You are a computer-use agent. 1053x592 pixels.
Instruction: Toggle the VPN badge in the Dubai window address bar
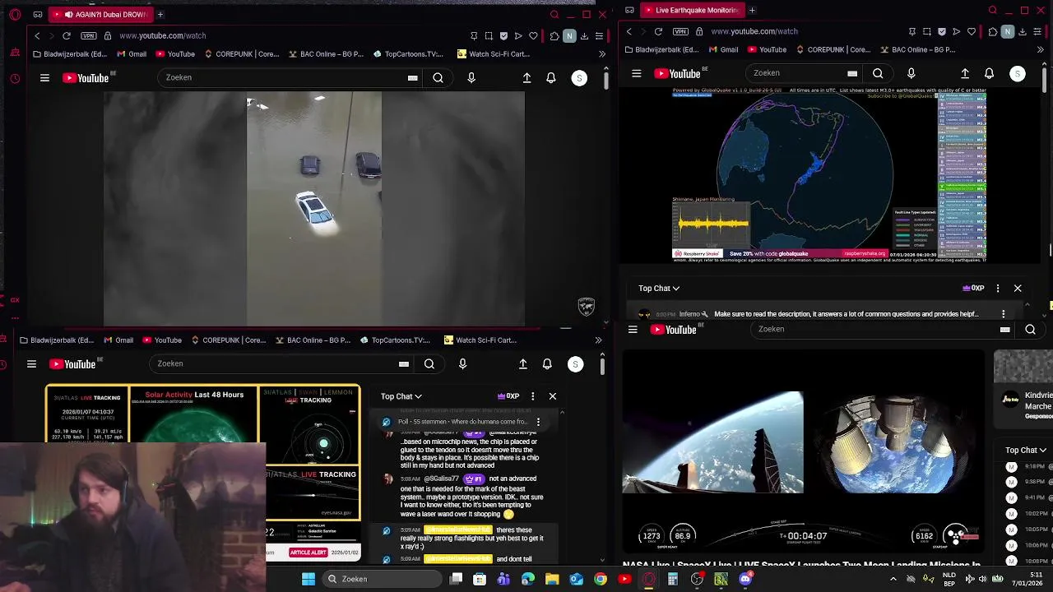pos(89,36)
